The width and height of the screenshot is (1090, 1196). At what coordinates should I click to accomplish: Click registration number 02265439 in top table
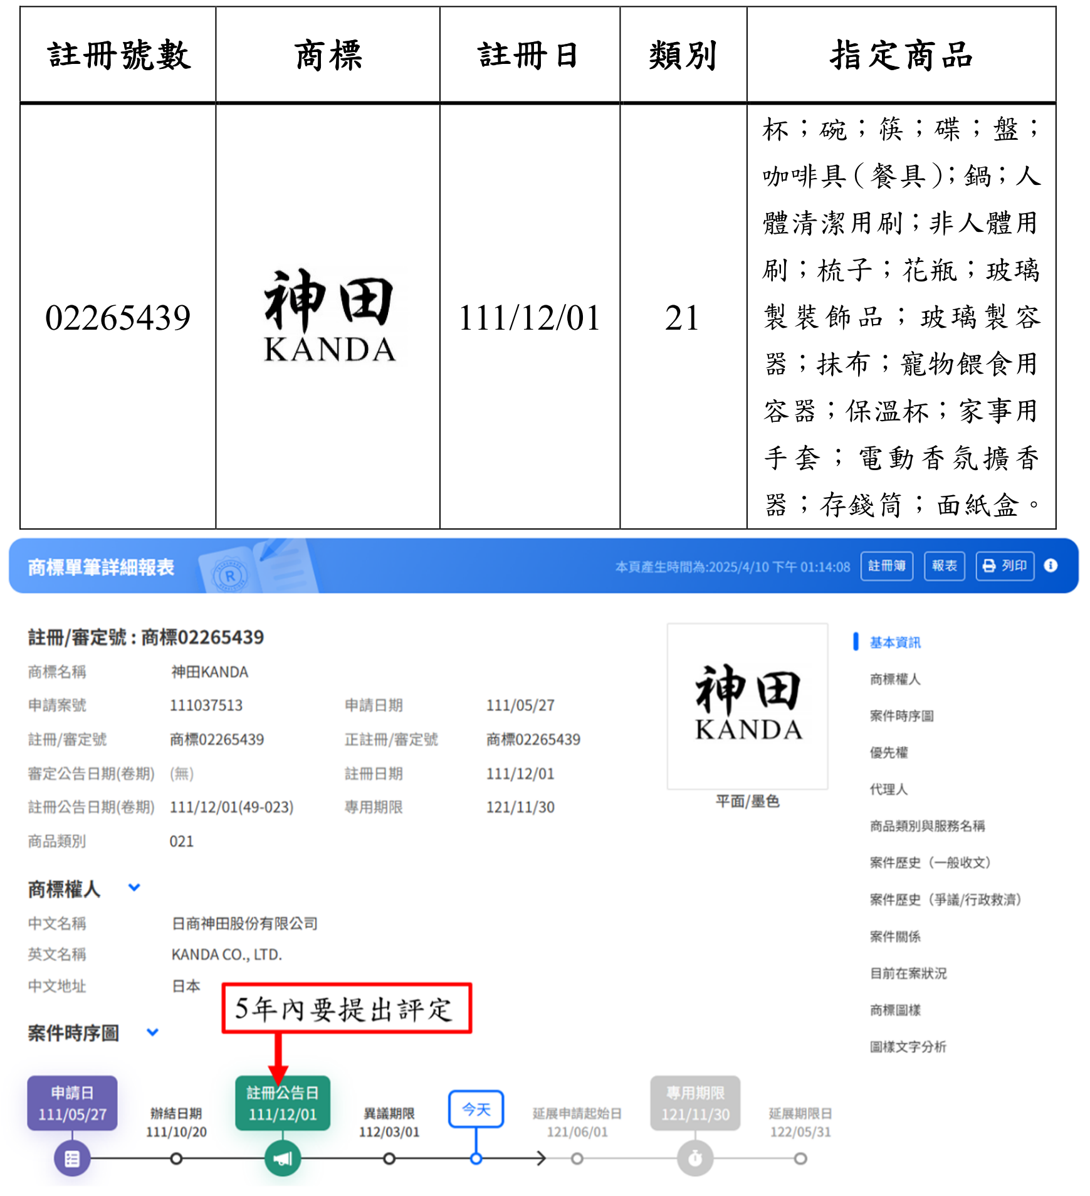tap(118, 318)
